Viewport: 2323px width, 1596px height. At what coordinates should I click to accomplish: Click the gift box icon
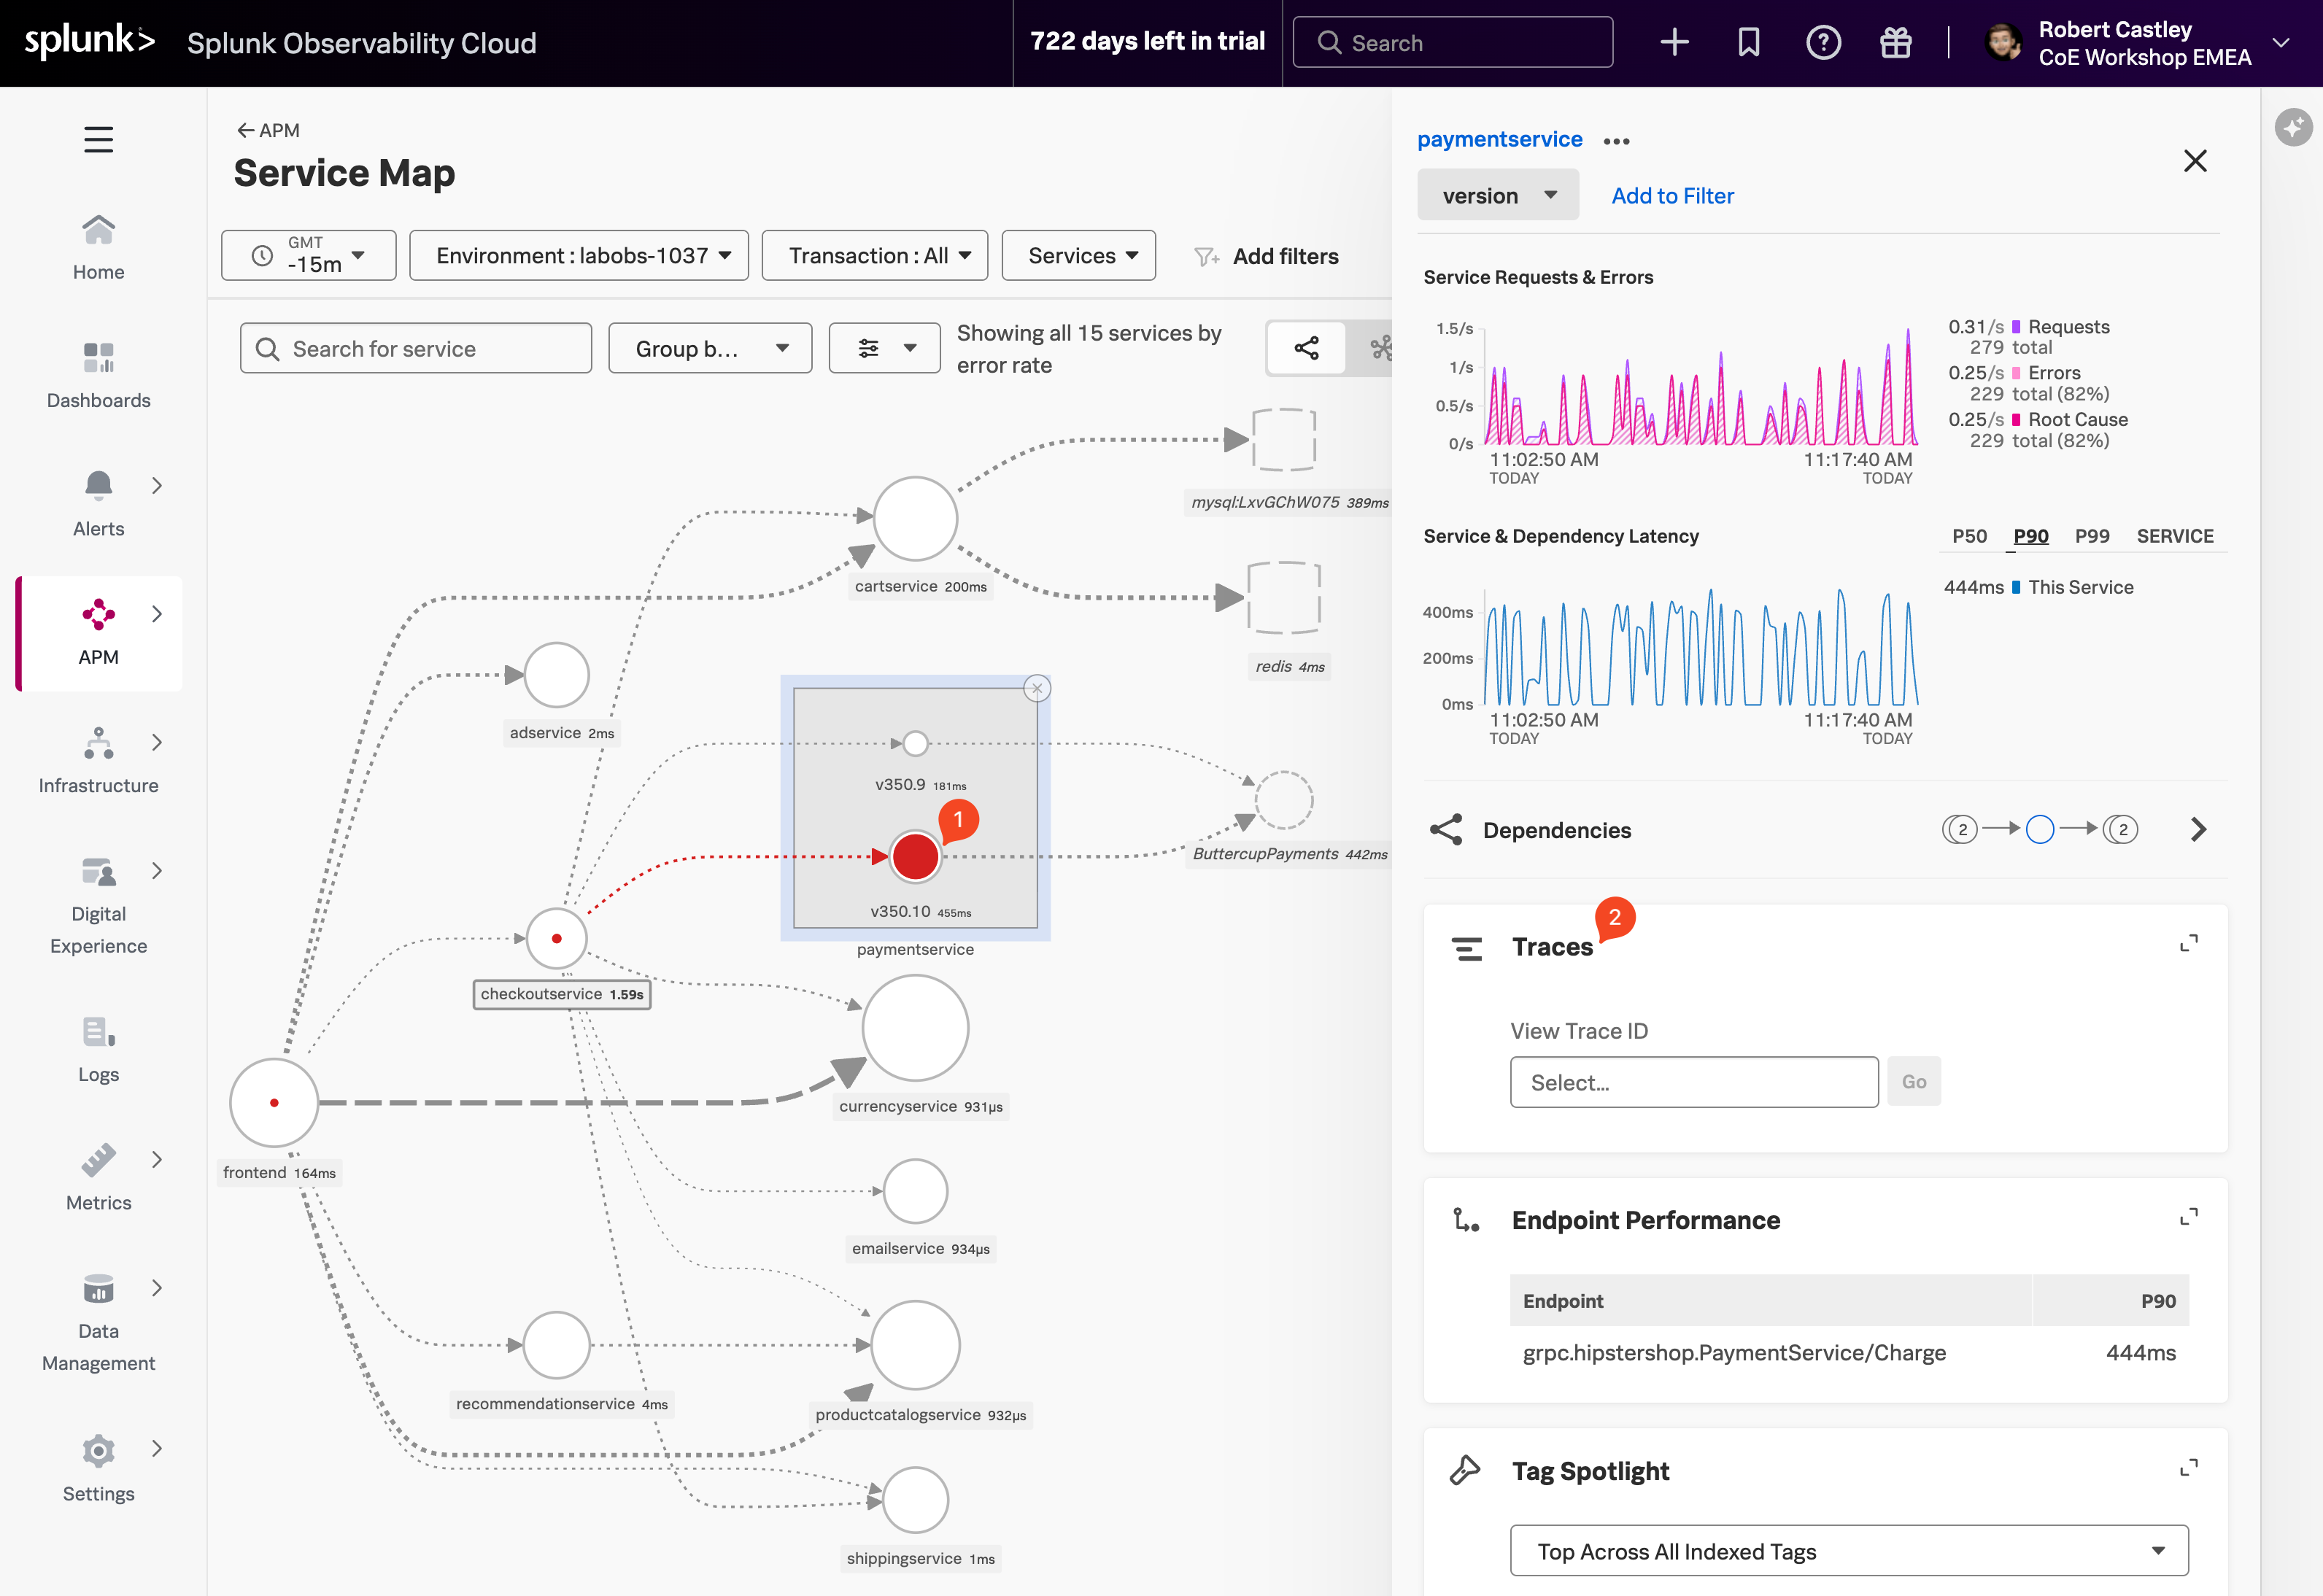1895,42
